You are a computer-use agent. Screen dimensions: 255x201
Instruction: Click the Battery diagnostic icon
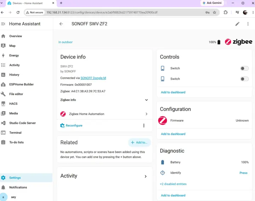pyautogui.click(x=163, y=162)
